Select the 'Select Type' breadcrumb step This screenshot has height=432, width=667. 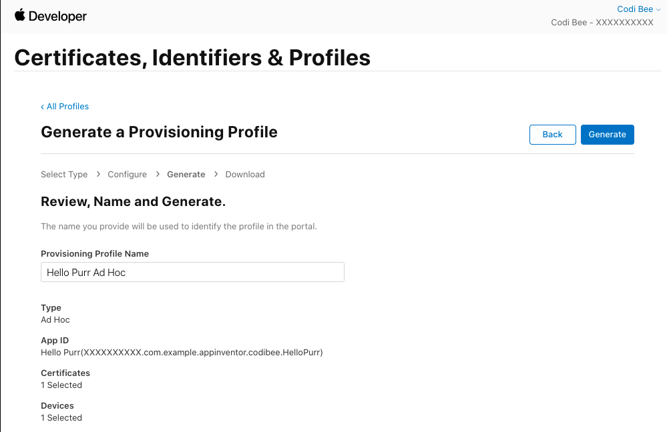[64, 175]
